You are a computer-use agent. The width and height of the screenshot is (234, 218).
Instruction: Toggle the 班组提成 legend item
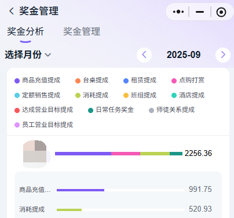point(140,95)
